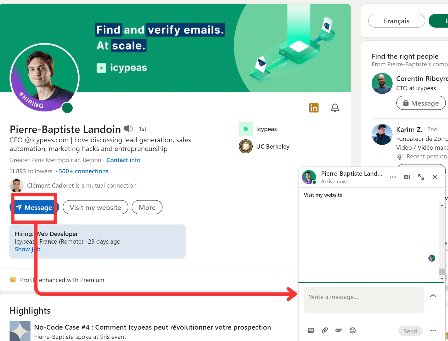Viewport: 448px width, 341px height.
Task: Open the GIF picker in chat
Action: (x=339, y=330)
